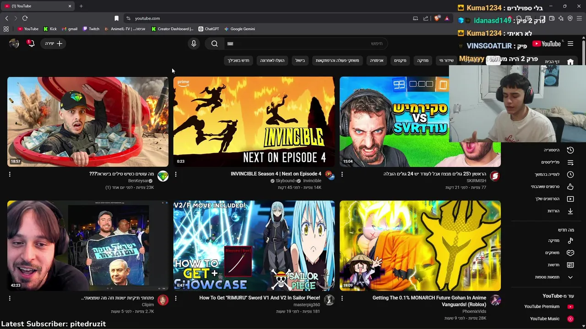Open three-dot menu for Clipim video
The width and height of the screenshot is (586, 329).
coord(10,298)
